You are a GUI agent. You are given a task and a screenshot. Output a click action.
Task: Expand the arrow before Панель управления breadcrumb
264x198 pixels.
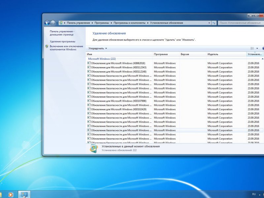click(x=65, y=23)
